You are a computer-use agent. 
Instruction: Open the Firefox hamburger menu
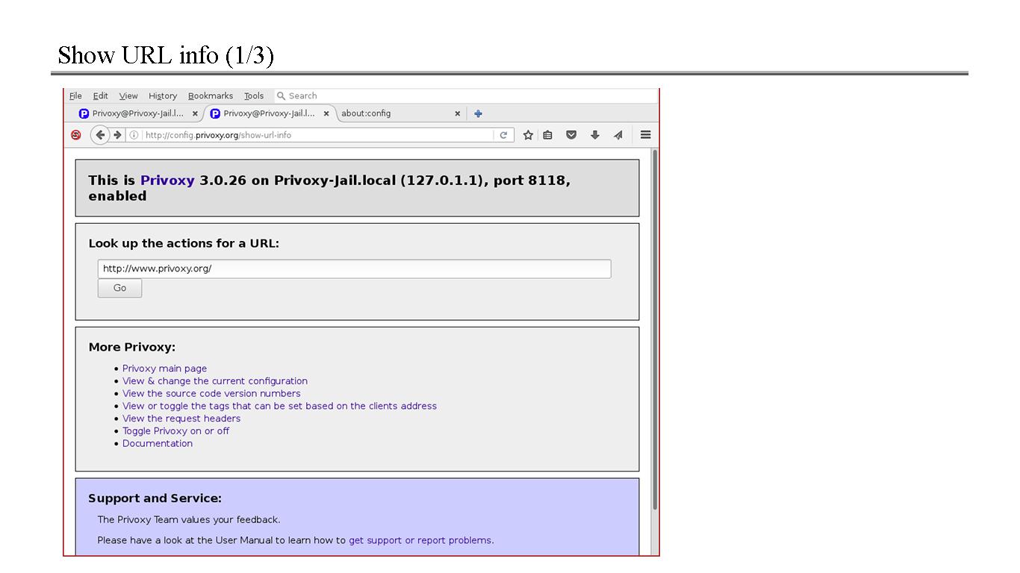(646, 135)
